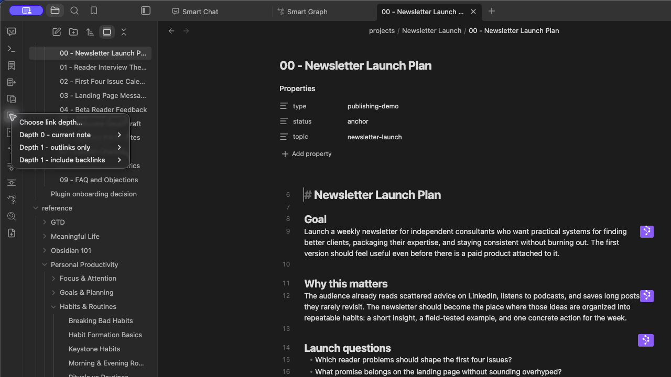
Task: Go to projects in the breadcrumb
Action: [382, 31]
